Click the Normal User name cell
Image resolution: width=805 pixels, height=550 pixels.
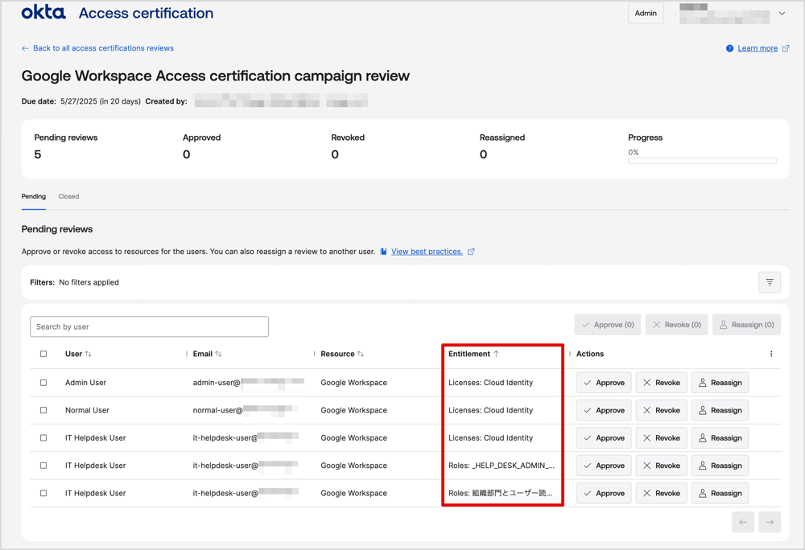point(87,410)
